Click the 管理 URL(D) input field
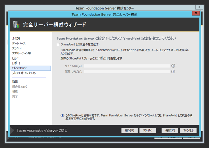 127,71
